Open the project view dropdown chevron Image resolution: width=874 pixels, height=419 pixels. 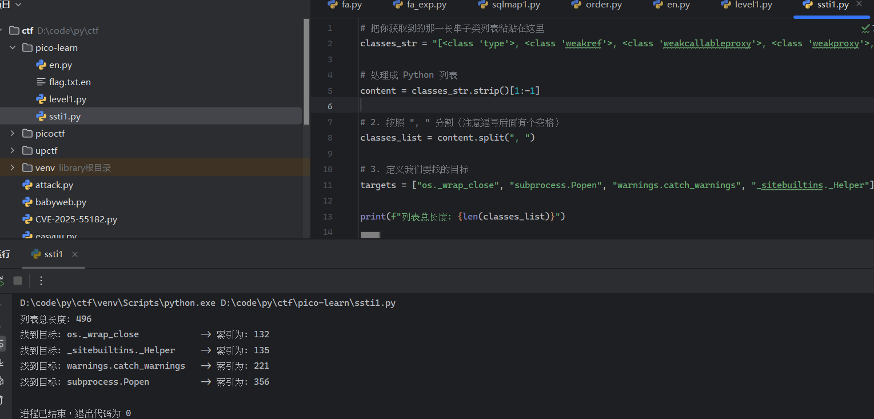pyautogui.click(x=18, y=5)
